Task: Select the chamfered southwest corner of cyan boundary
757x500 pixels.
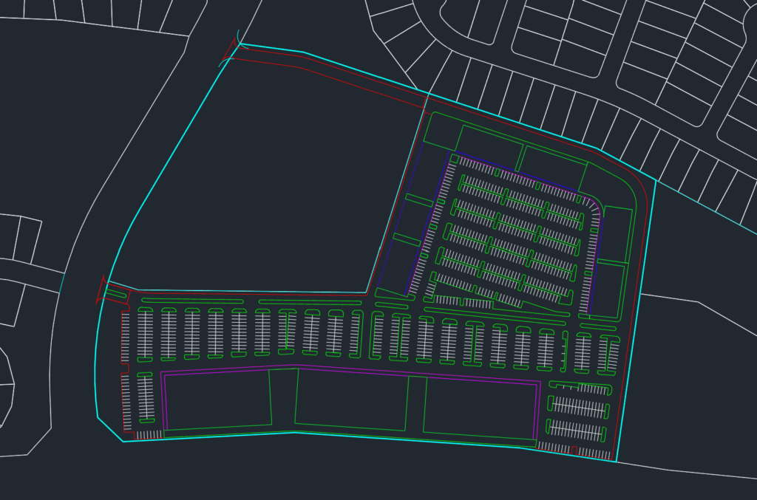Action: coord(109,429)
